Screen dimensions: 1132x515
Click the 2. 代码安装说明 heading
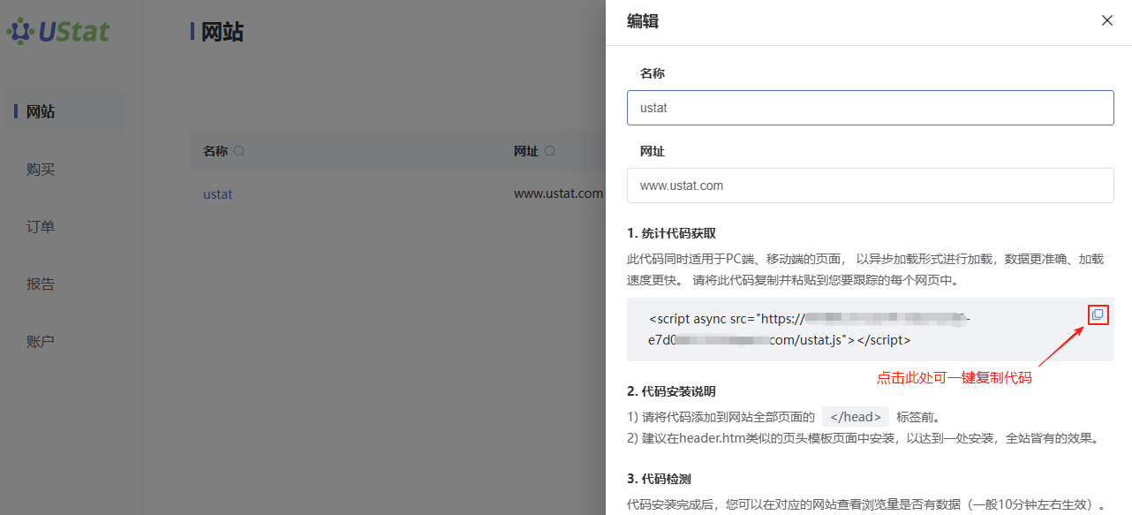(x=671, y=391)
